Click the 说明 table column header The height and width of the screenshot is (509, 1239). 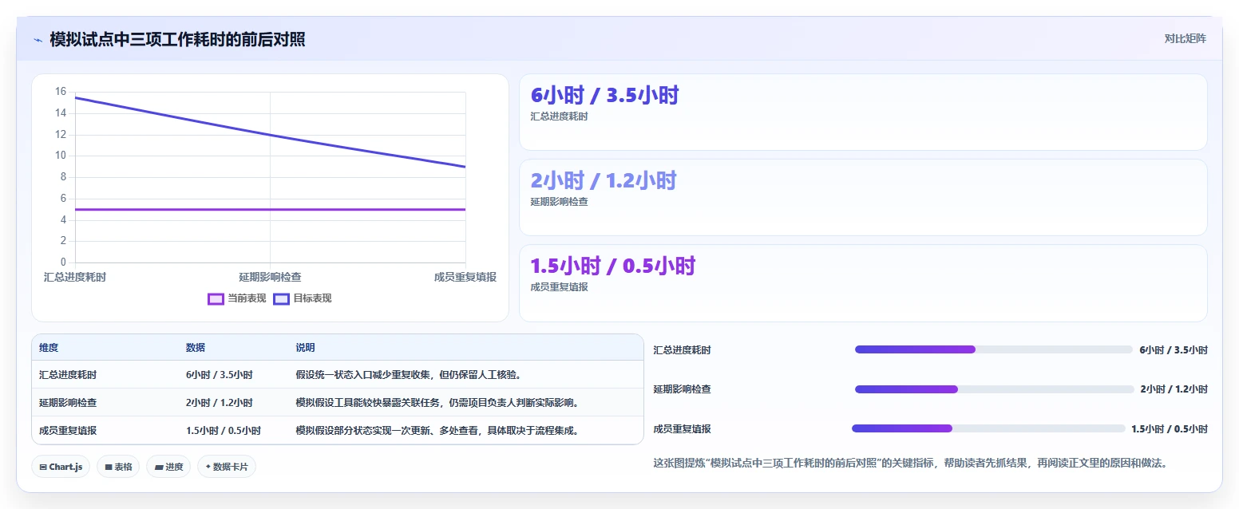point(305,348)
